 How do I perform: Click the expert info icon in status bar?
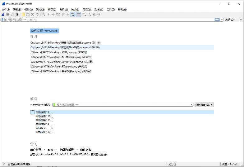coord(4,164)
